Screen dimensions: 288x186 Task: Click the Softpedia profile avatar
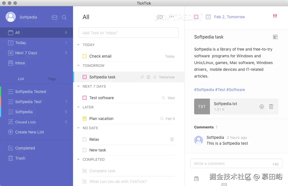11,17
